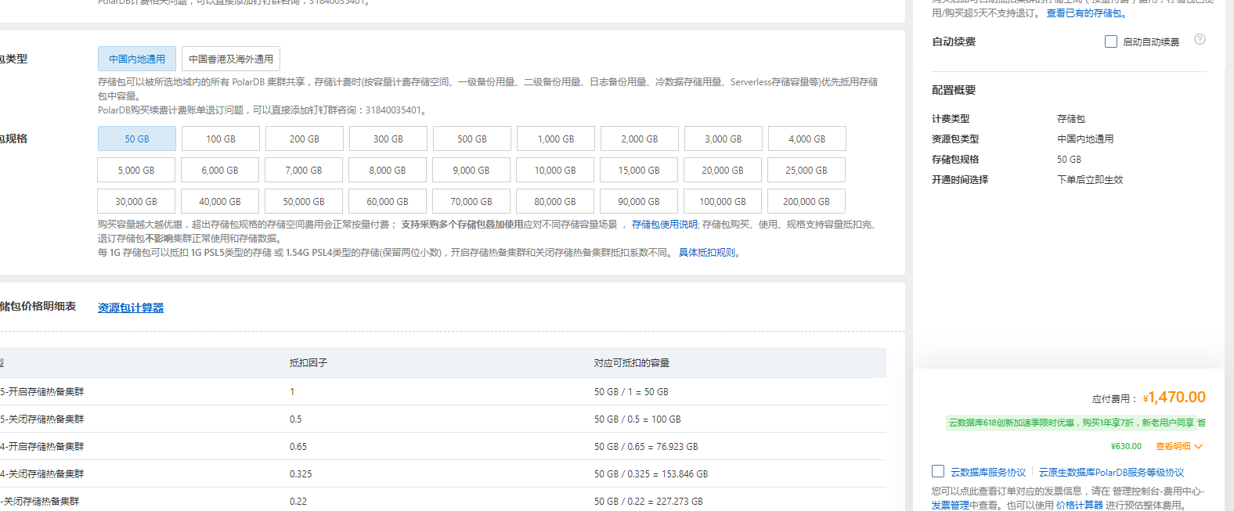
Task: Choose the 50 GB storage size
Action: point(137,139)
